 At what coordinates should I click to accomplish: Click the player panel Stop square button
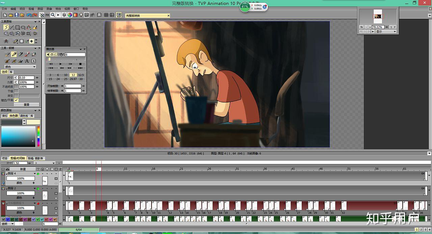(80, 64)
